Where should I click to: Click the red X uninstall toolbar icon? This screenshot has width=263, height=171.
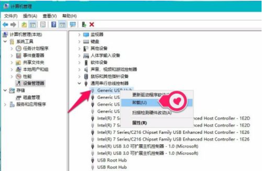[92, 24]
